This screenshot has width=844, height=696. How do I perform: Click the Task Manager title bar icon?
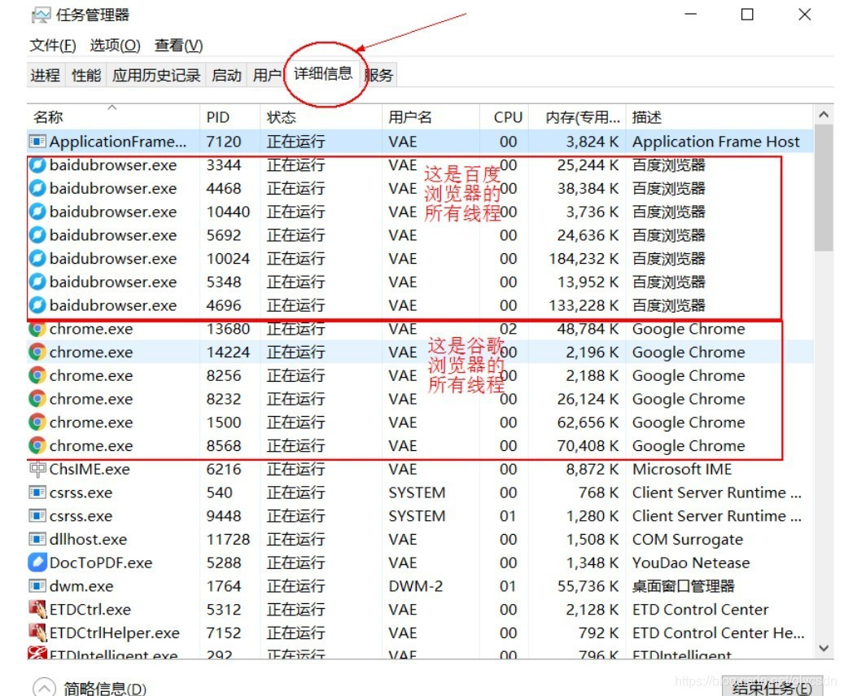(41, 15)
